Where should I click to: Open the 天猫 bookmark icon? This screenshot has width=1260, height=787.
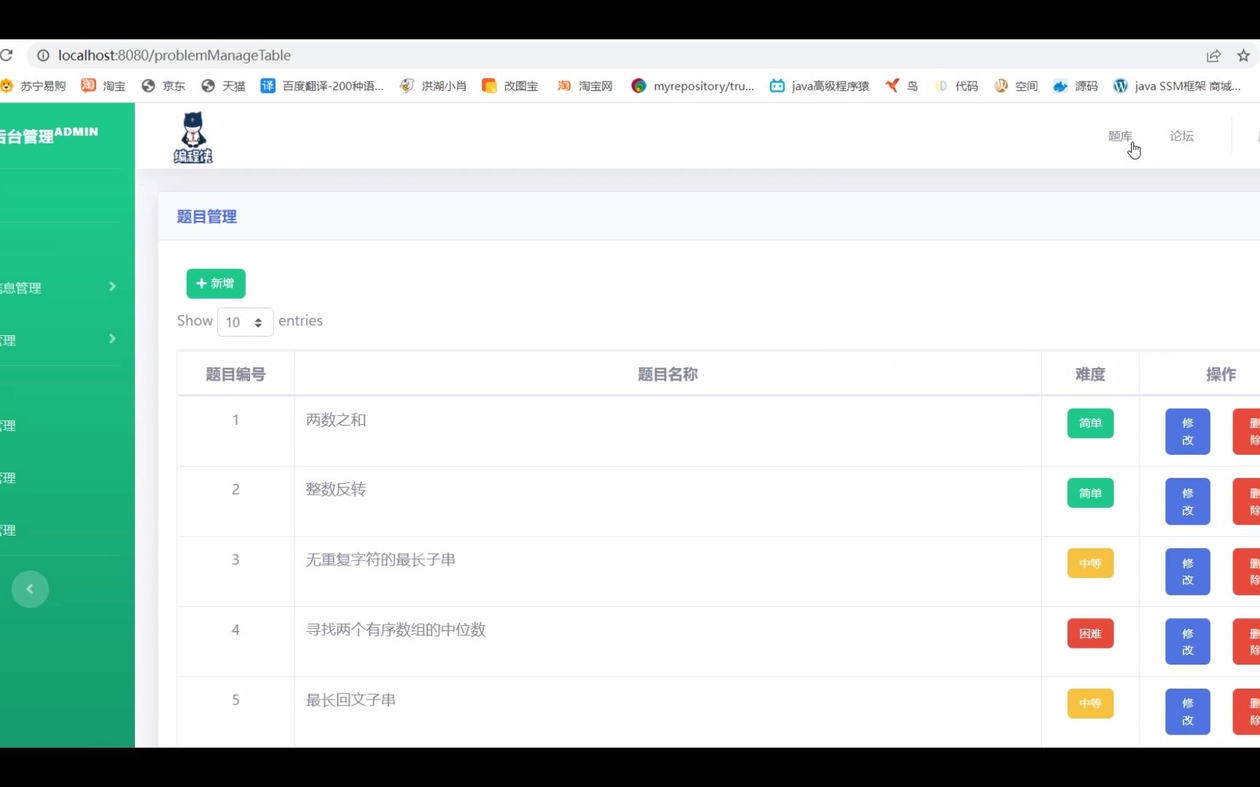(209, 85)
